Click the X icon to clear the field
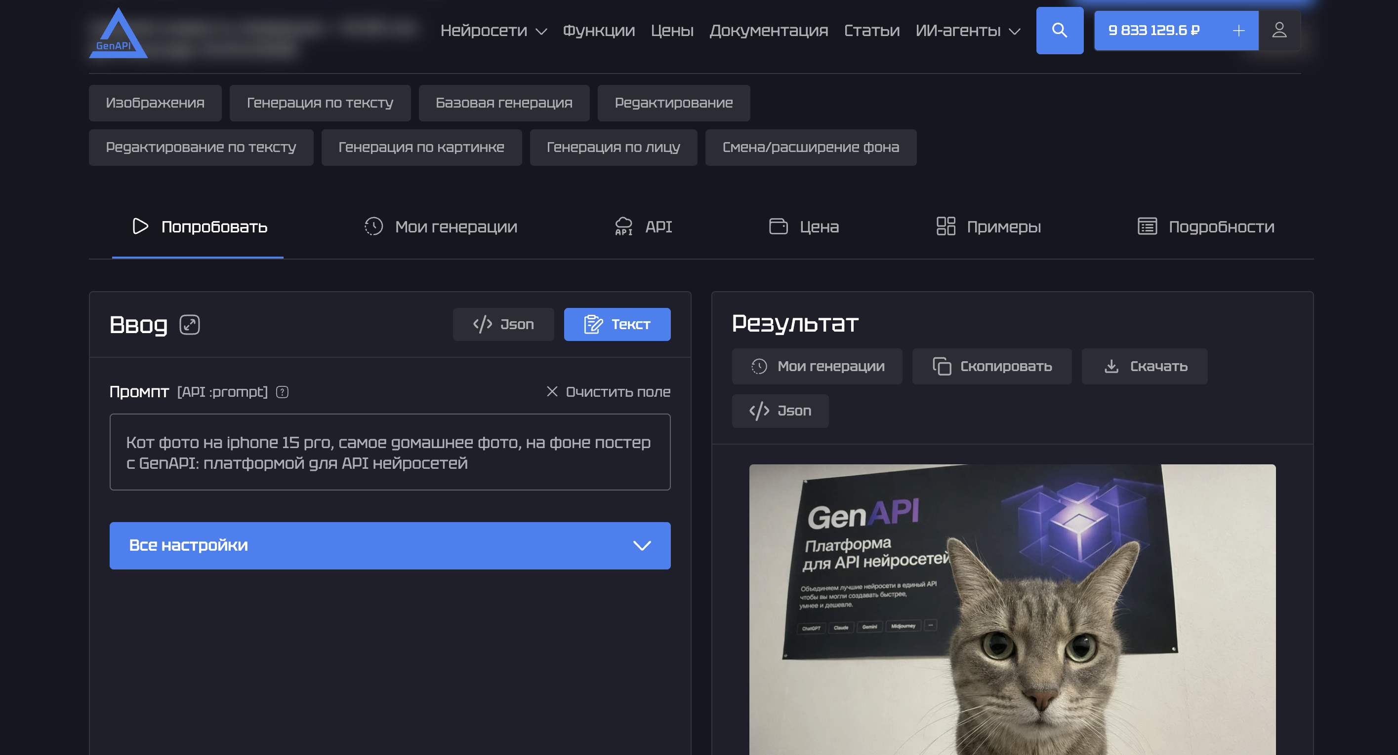1398x755 pixels. click(552, 391)
